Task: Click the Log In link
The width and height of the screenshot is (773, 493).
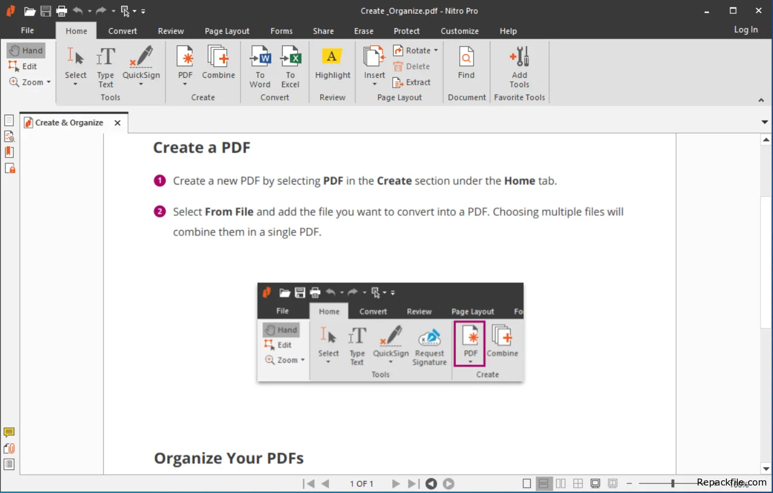Action: pyautogui.click(x=746, y=30)
